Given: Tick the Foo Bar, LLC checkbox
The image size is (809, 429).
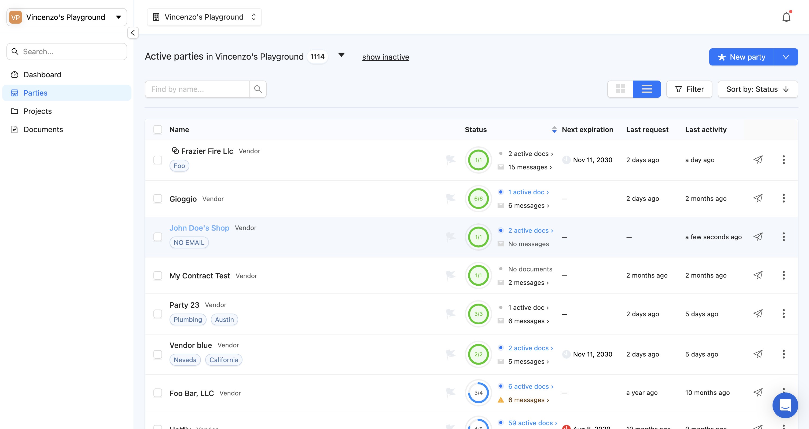Looking at the screenshot, I should (158, 393).
